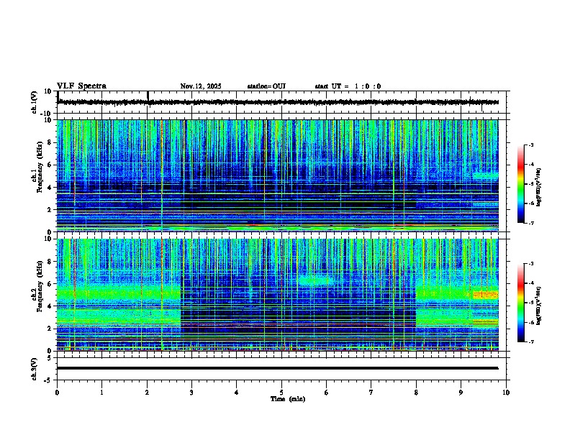The height and width of the screenshot is (440, 570).
Task: Click the "Time (min)" axis label
Action: [288, 399]
